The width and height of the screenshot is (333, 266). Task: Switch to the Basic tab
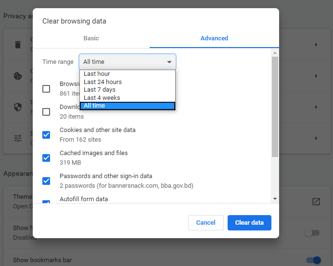pyautogui.click(x=91, y=38)
